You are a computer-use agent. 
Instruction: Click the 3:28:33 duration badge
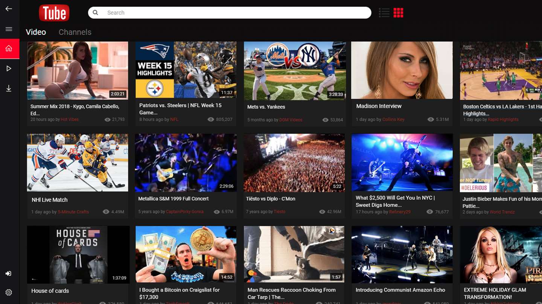(335, 94)
